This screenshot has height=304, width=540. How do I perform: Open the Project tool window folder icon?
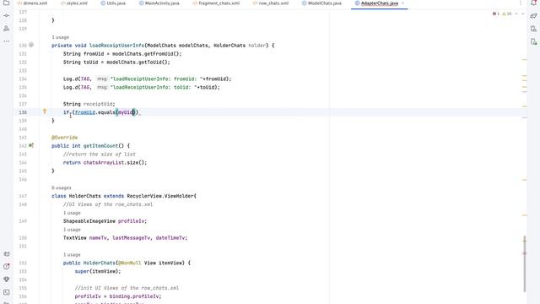click(6, 3)
